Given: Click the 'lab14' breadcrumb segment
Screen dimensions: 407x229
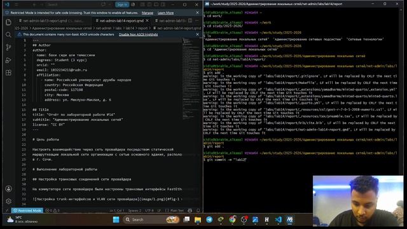Looking at the screenshot, I should (130, 28).
